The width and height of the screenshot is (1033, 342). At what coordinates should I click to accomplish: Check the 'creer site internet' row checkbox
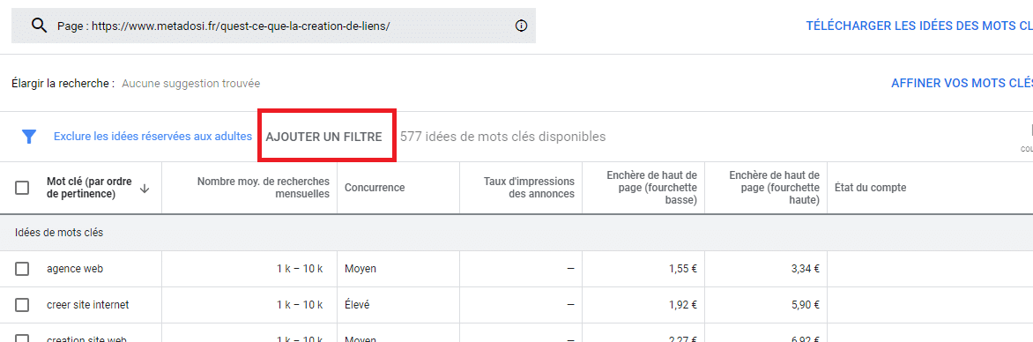point(22,305)
